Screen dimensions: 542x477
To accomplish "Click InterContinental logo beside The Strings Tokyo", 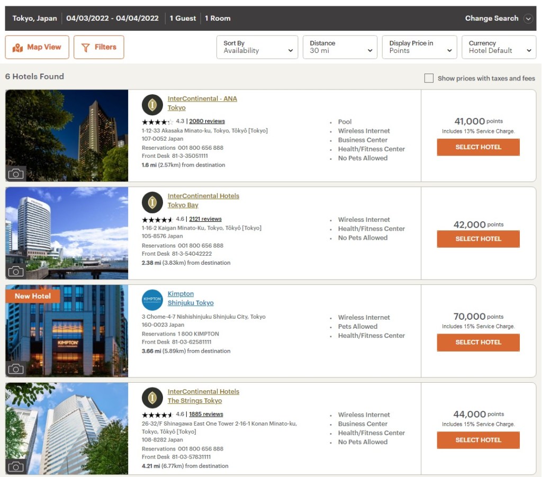I will [152, 398].
